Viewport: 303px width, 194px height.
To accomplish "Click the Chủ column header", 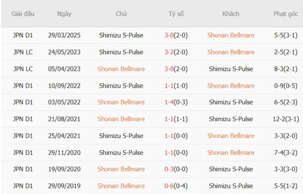I will click(x=121, y=14).
